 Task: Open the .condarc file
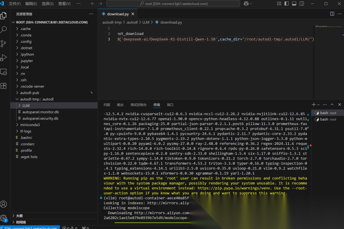[54, 144]
